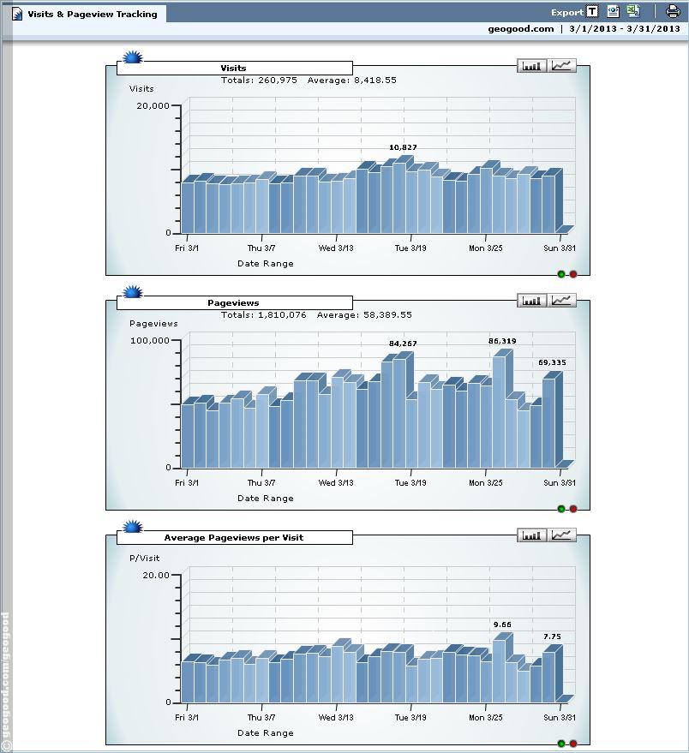Show Average Pageviews per Visit as bar graph
Viewport: 689px width, 753px height.
point(532,535)
